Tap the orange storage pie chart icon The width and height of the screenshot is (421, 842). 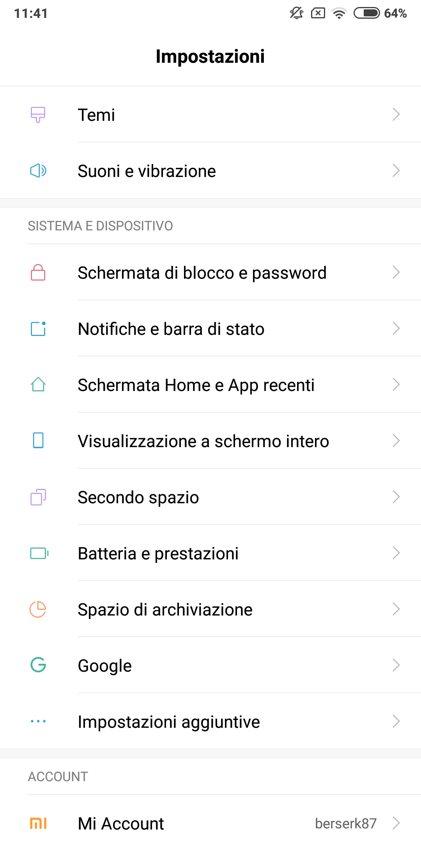(x=38, y=609)
